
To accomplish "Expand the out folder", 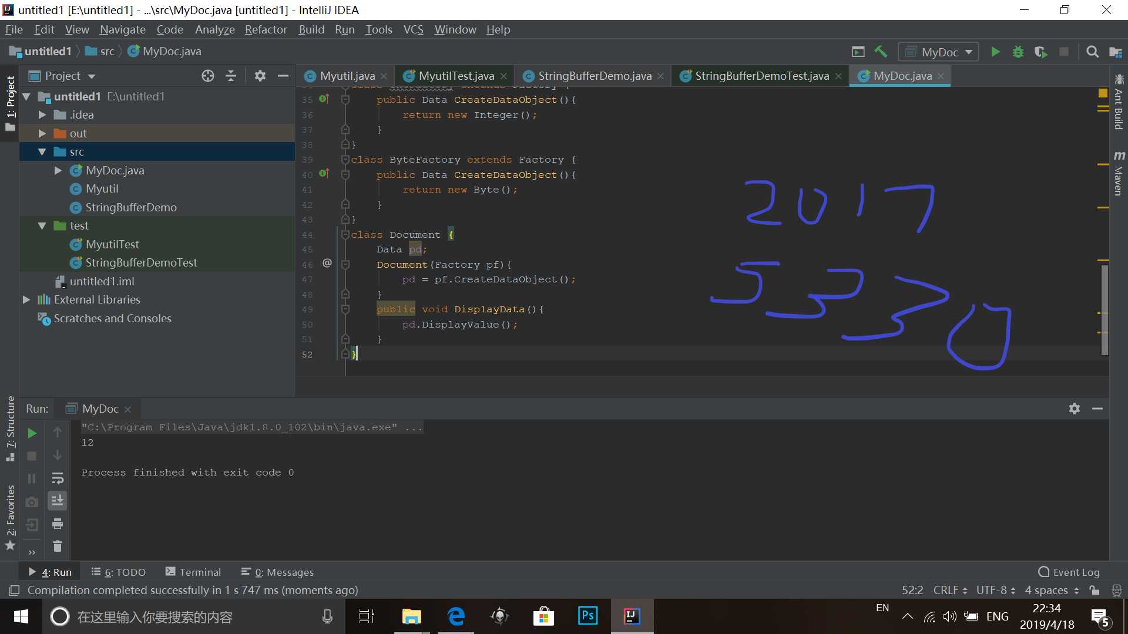I will (42, 133).
